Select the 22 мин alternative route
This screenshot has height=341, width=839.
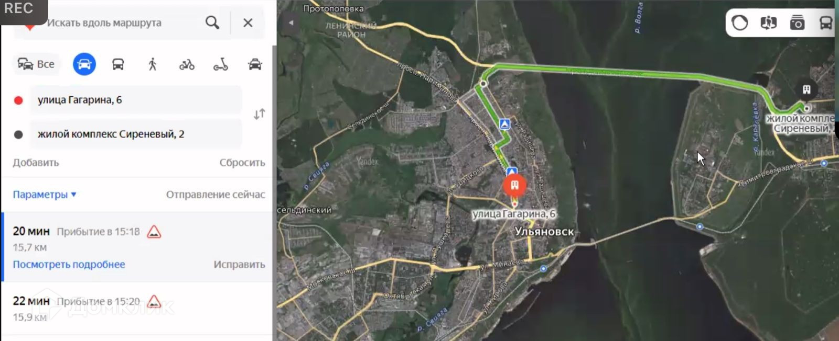138,309
